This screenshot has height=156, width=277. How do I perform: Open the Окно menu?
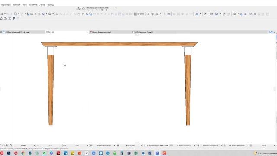pyautogui.click(x=25, y=5)
